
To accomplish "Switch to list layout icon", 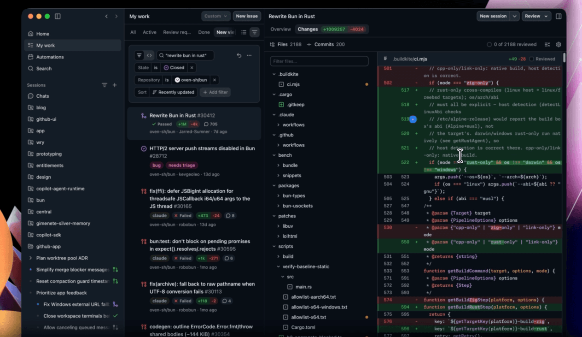I will pos(244,32).
